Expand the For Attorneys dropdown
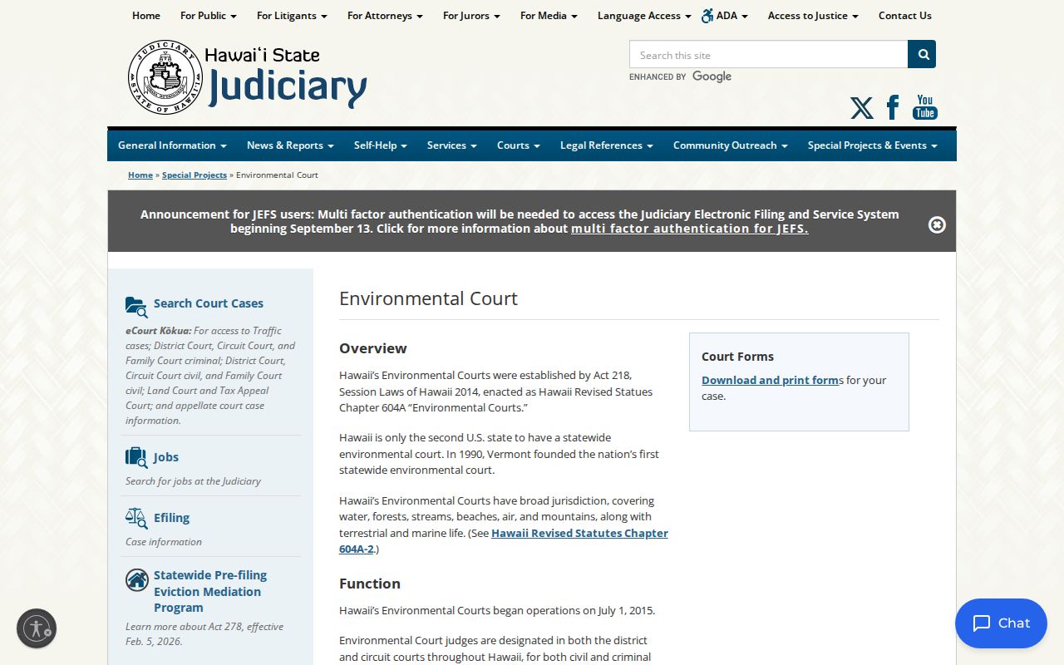The image size is (1064, 665). (x=385, y=16)
